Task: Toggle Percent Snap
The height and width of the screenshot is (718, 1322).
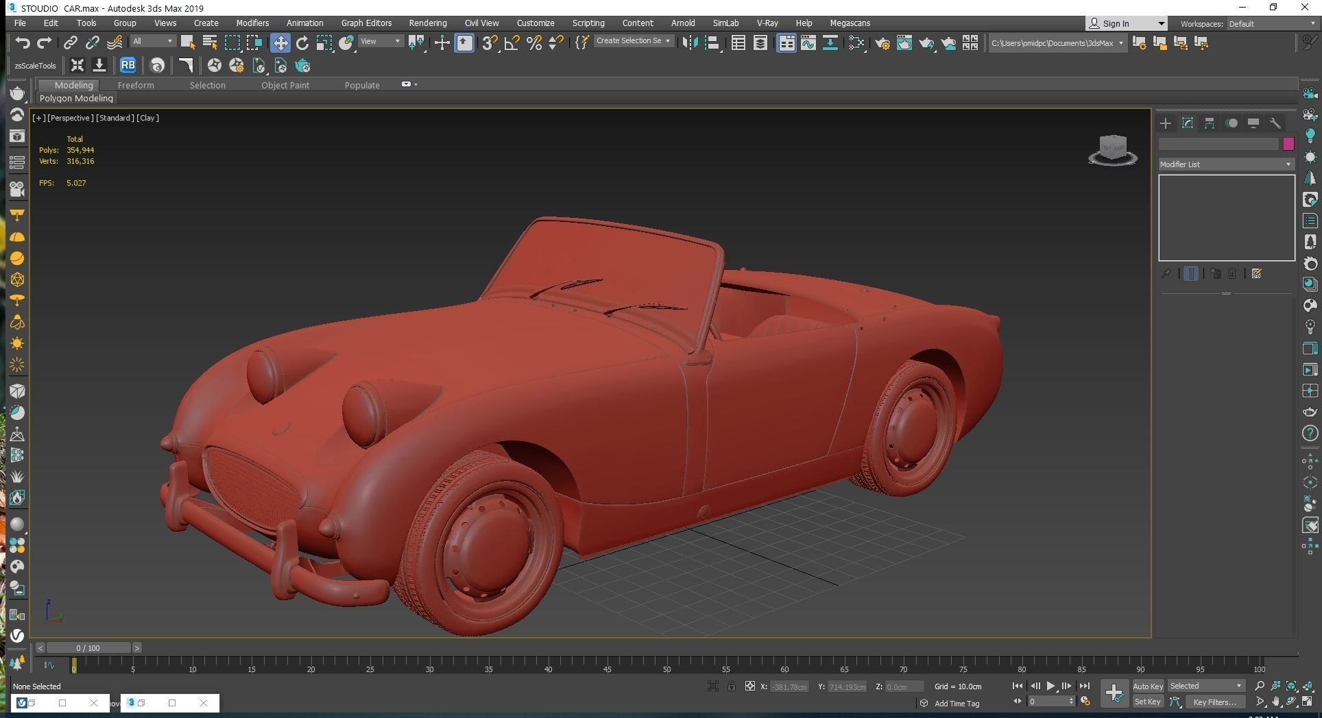Action: point(534,43)
